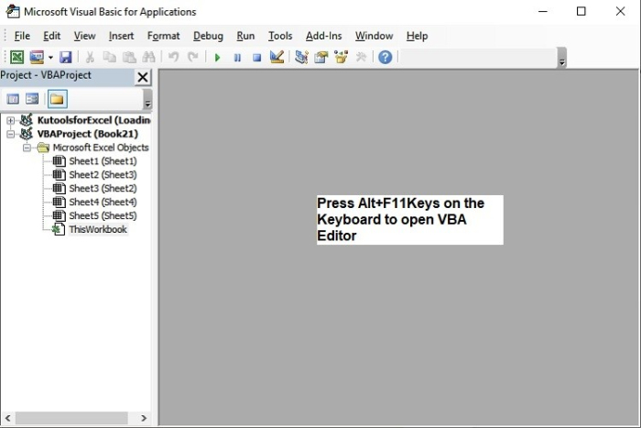The height and width of the screenshot is (428, 641).
Task: Open the Standard toolbar options arrow
Action: tap(562, 58)
